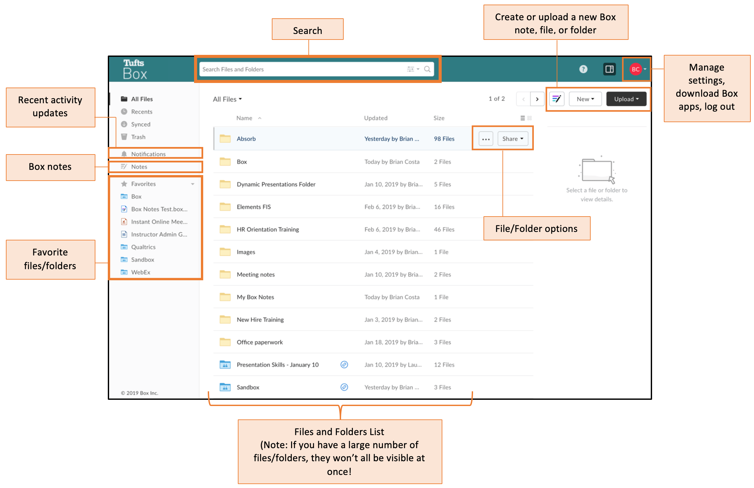Switch to grid view icon

point(530,118)
